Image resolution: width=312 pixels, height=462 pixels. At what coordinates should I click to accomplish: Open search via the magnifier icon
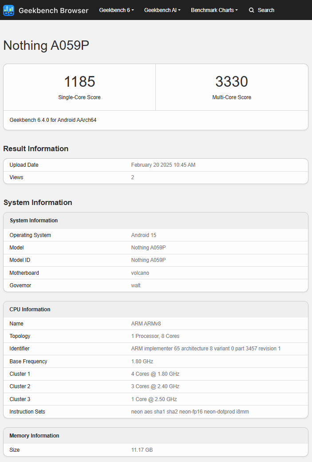(x=252, y=10)
